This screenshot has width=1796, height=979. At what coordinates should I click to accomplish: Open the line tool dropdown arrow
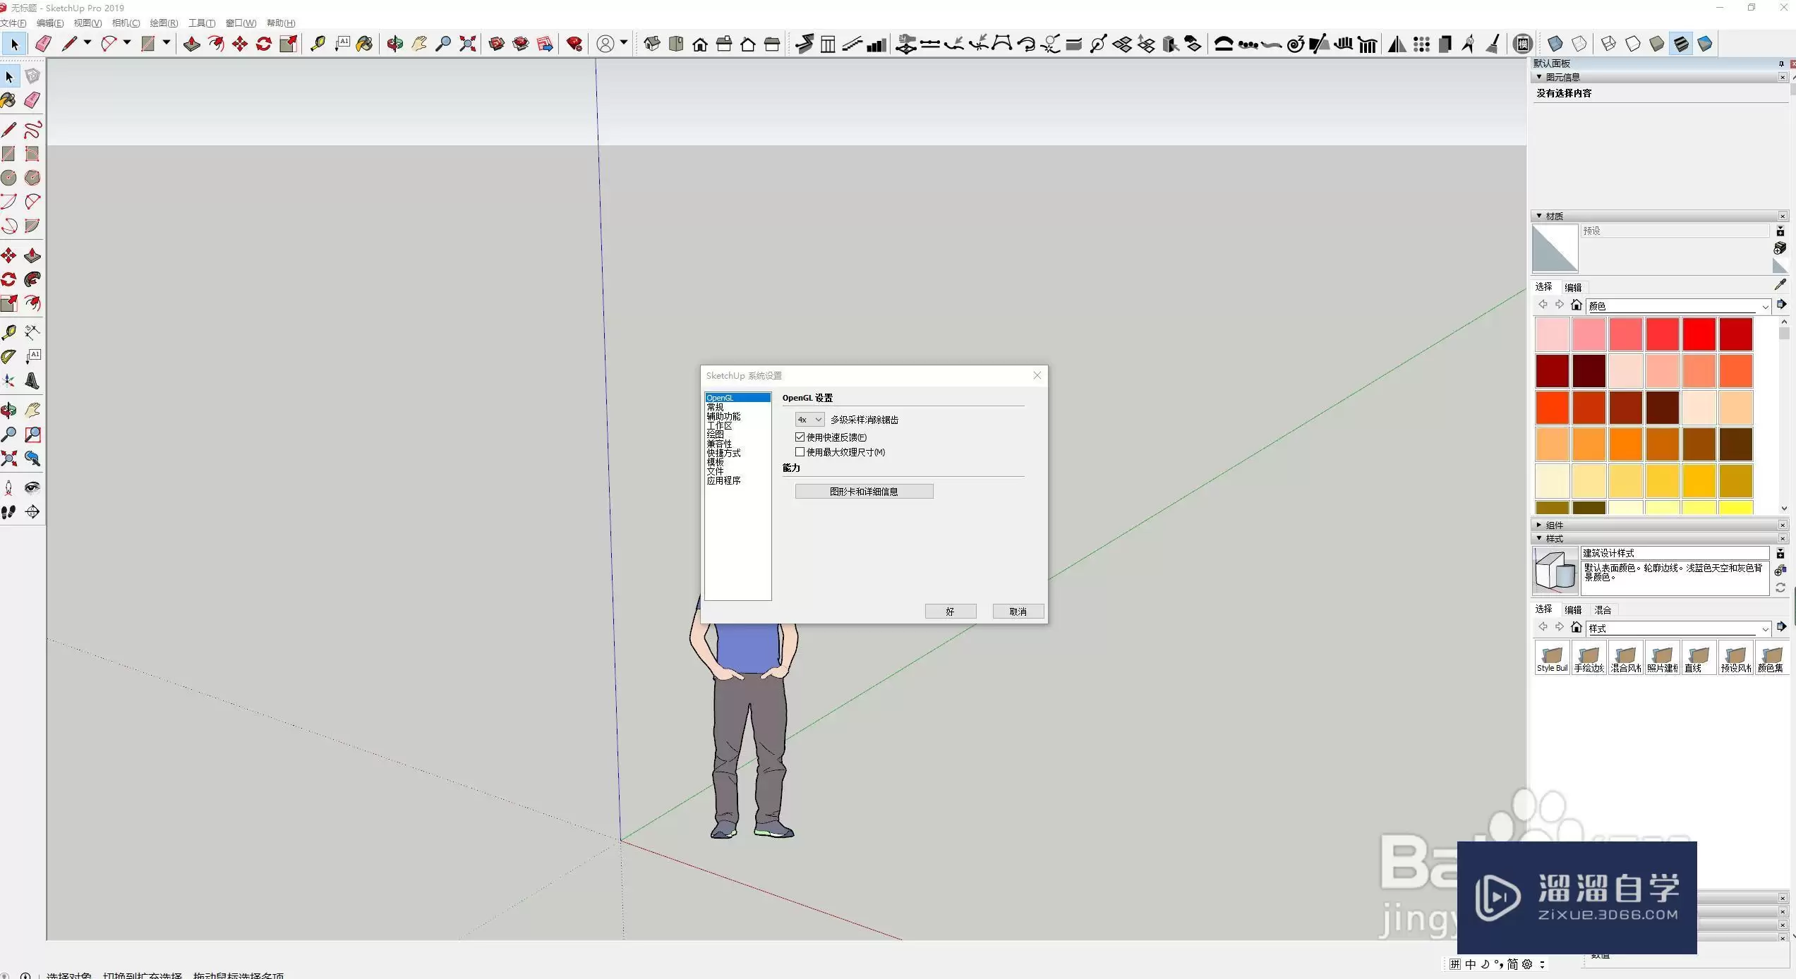click(88, 43)
